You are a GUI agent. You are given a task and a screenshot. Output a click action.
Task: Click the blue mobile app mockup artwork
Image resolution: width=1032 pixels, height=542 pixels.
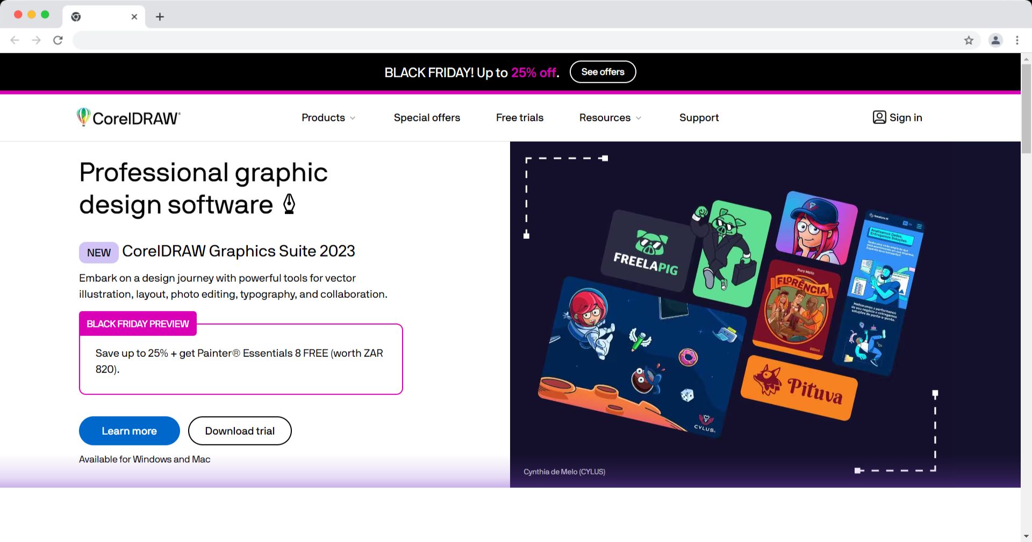pyautogui.click(x=878, y=292)
